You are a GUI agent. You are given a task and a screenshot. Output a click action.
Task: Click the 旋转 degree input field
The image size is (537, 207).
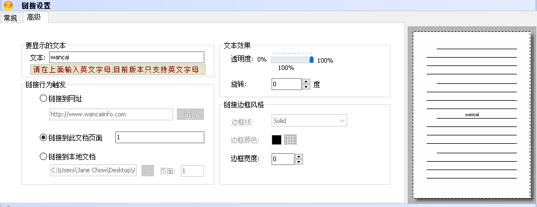coord(286,84)
